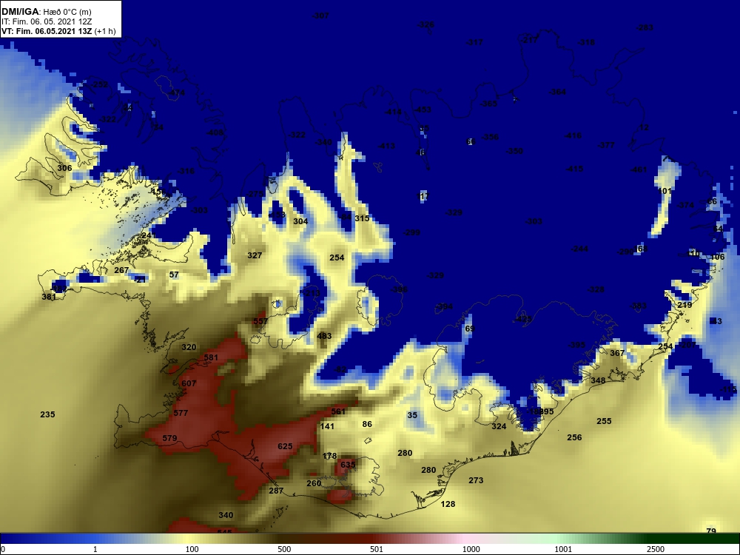Select the 607 reading on the map
Viewport: 740px width, 555px height.
(189, 383)
